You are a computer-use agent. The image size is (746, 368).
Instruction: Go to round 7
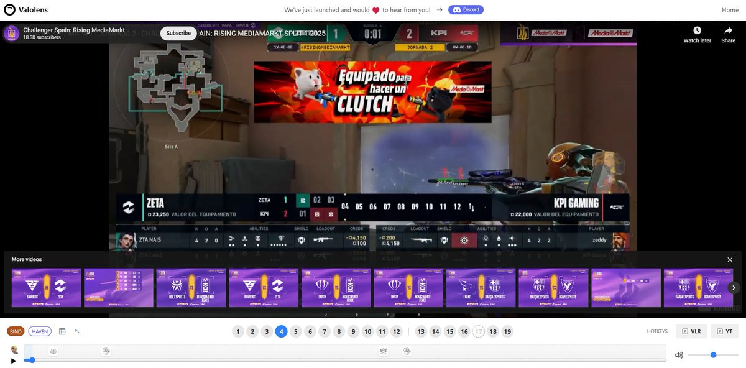325,331
